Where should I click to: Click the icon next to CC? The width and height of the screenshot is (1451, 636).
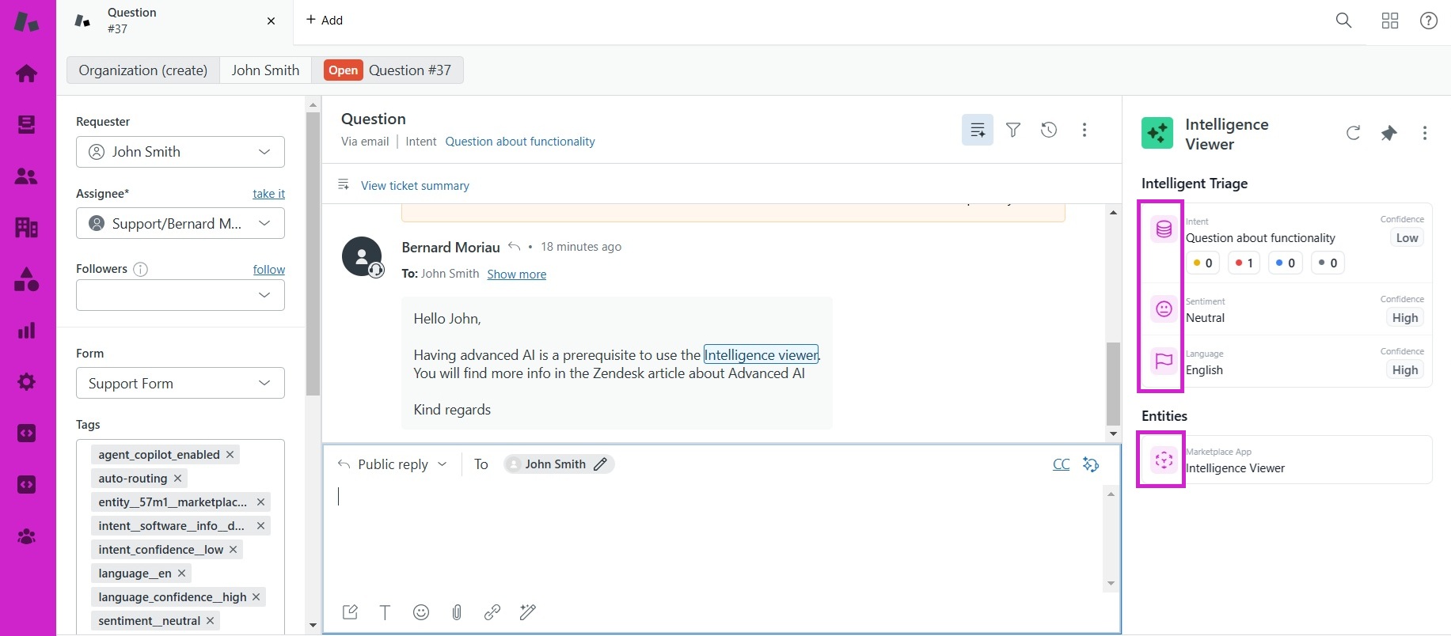[x=1091, y=464]
